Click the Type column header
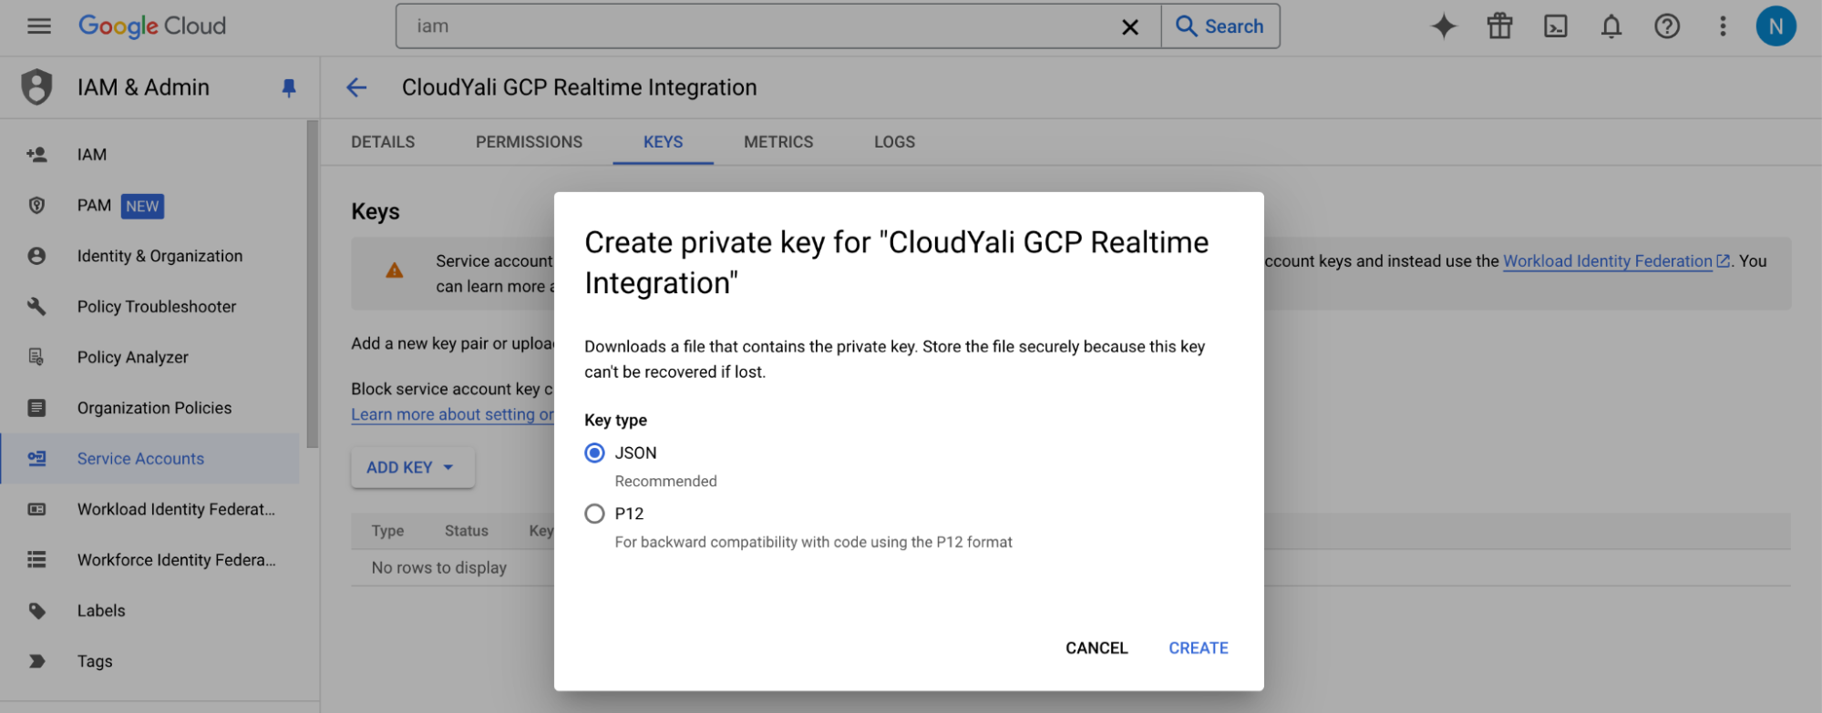1822x713 pixels. tap(387, 531)
